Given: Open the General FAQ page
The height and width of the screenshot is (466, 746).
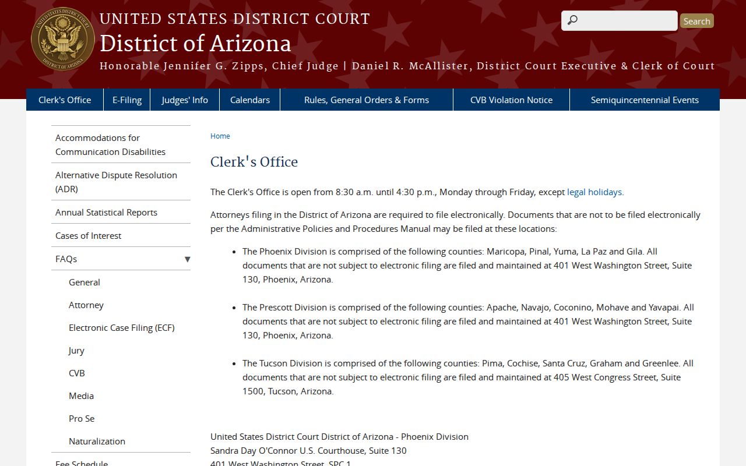Looking at the screenshot, I should point(85,282).
